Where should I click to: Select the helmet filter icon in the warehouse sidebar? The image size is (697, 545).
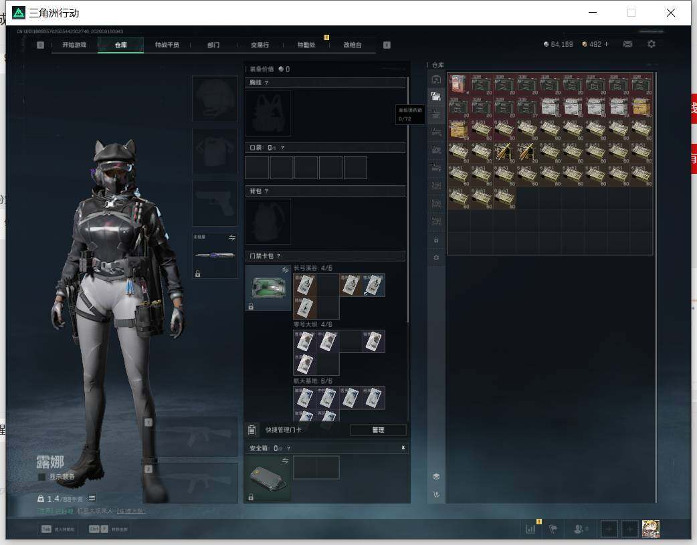[x=436, y=80]
